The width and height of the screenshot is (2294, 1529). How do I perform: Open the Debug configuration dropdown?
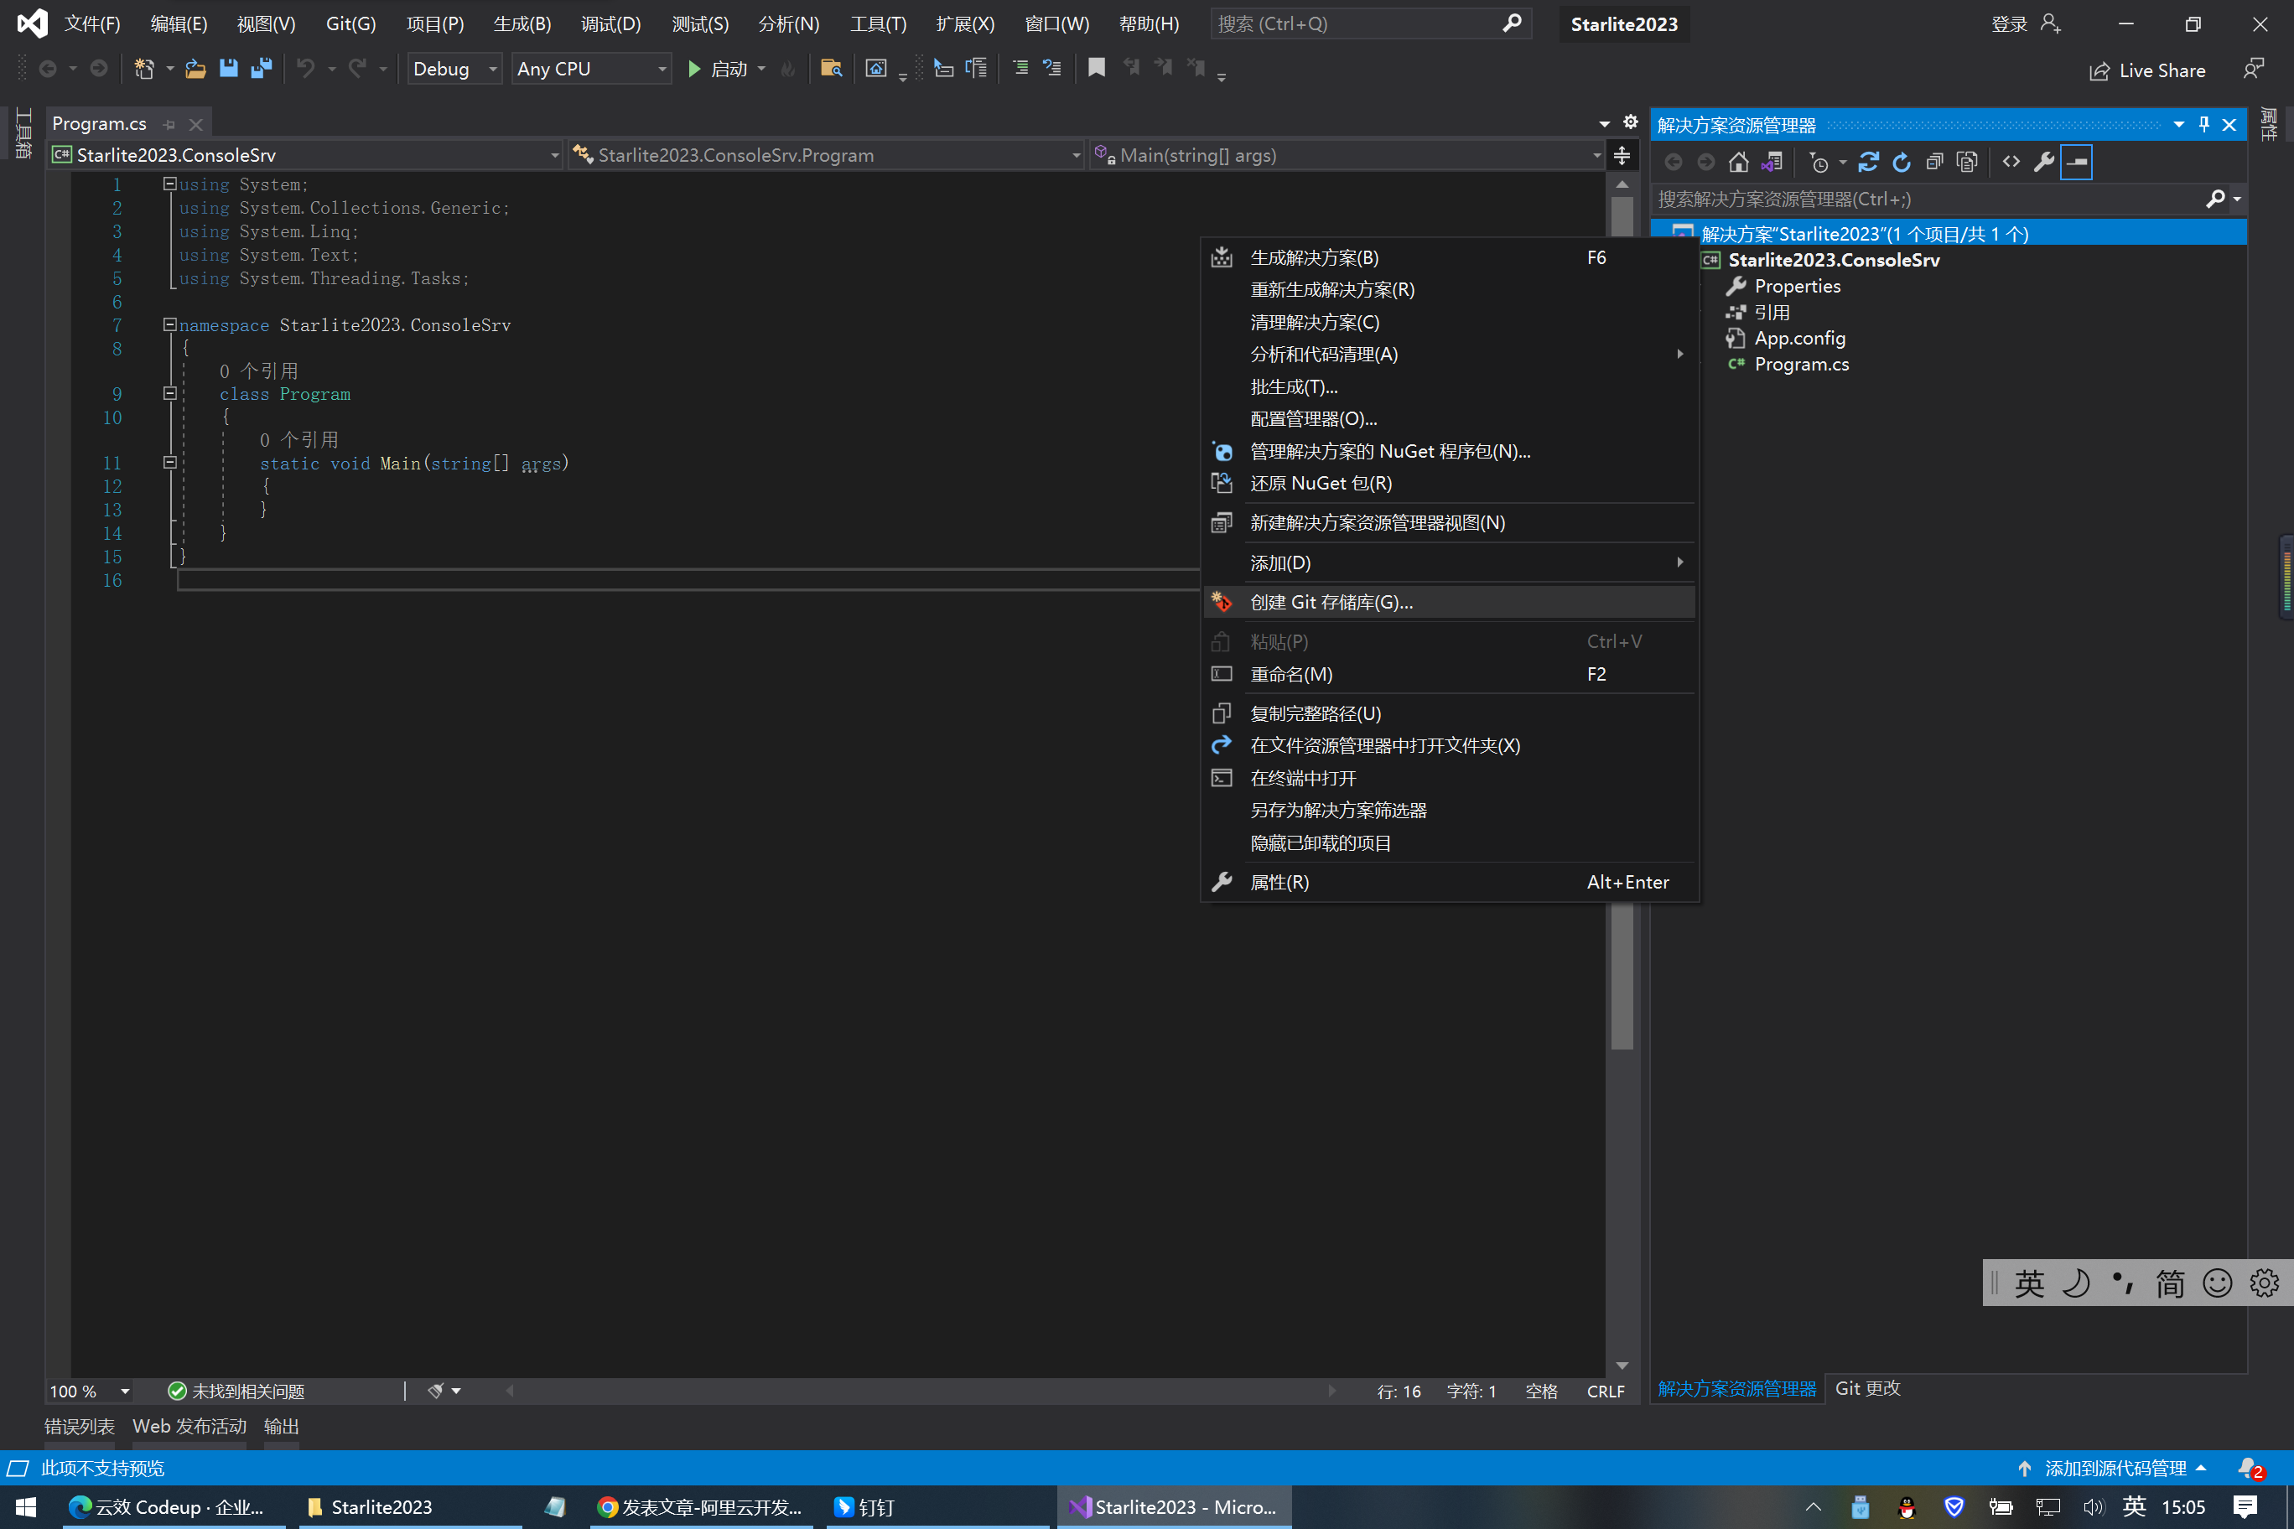pos(454,68)
